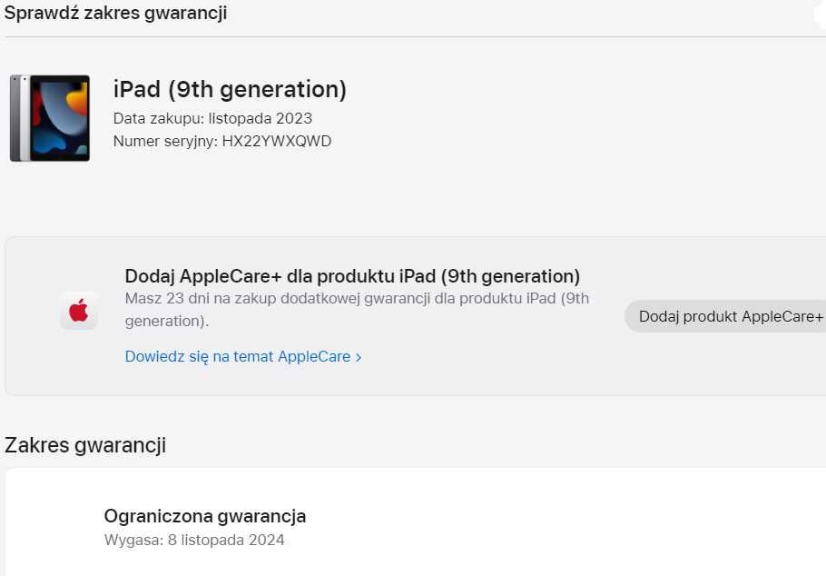The width and height of the screenshot is (826, 576).
Task: Click the 'iPad (9th generation)' product title
Action: point(230,89)
